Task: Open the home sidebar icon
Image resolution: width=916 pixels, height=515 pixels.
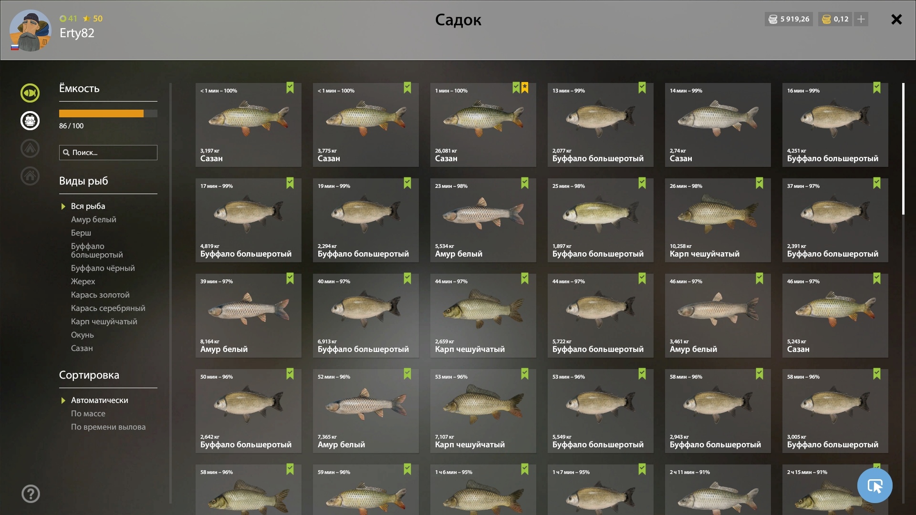Action: pyautogui.click(x=30, y=176)
